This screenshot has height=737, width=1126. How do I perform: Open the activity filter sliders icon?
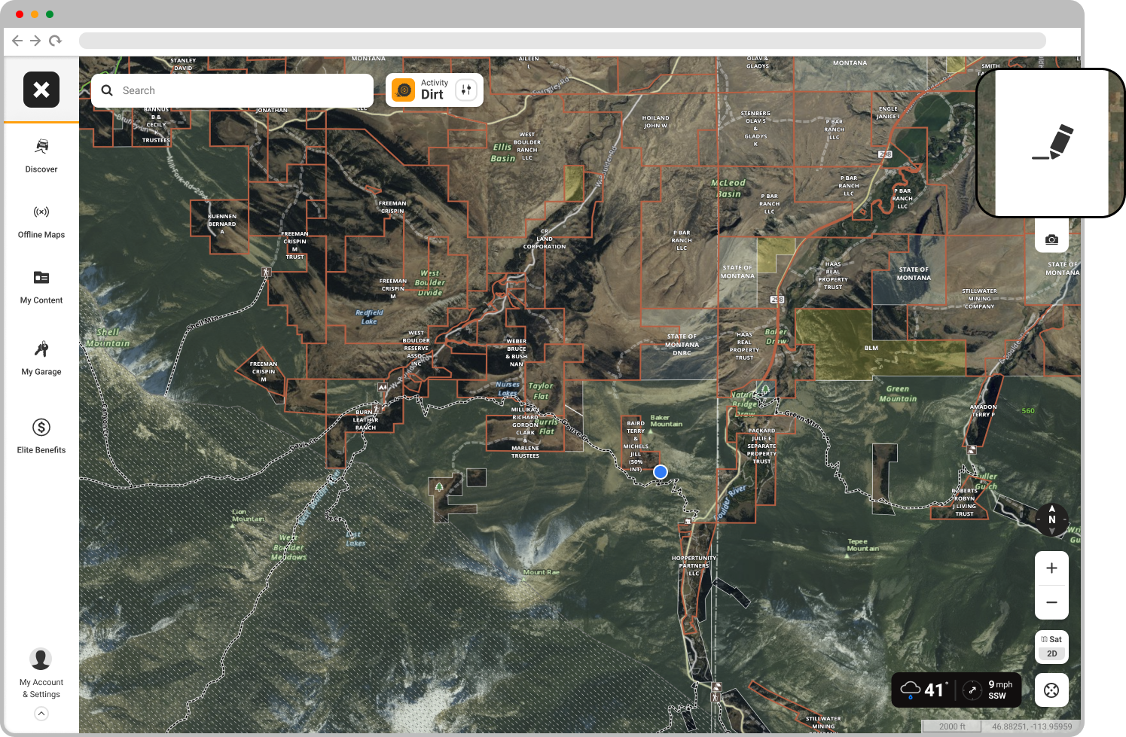(x=466, y=90)
